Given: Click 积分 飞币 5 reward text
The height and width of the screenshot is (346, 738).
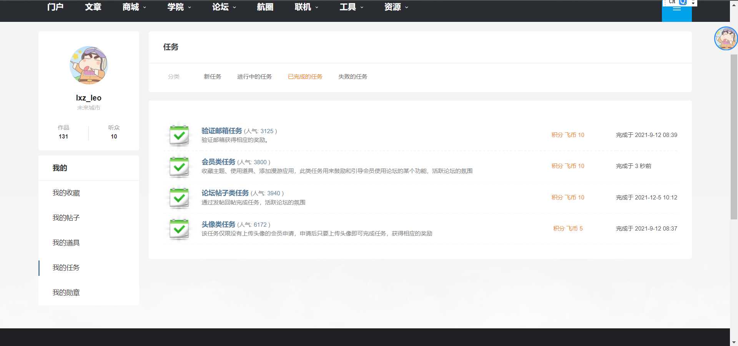Looking at the screenshot, I should click(x=568, y=229).
